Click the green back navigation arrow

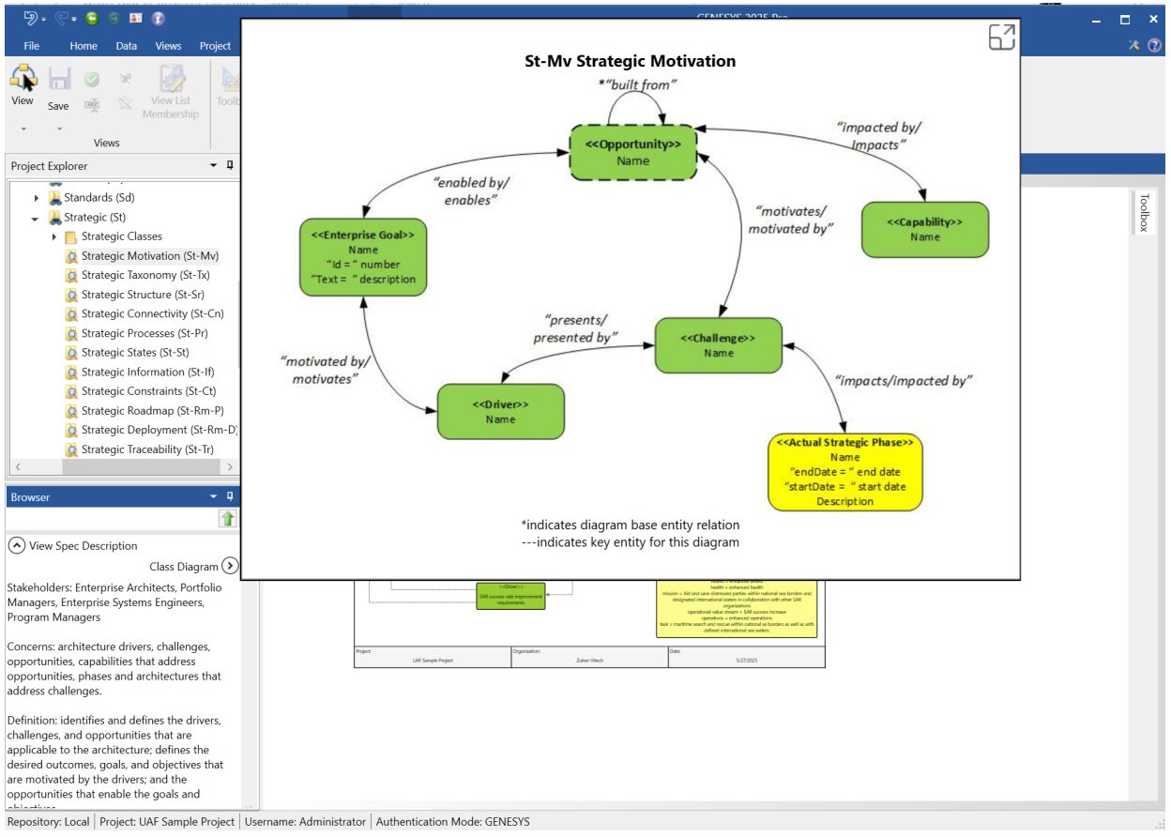click(x=92, y=18)
